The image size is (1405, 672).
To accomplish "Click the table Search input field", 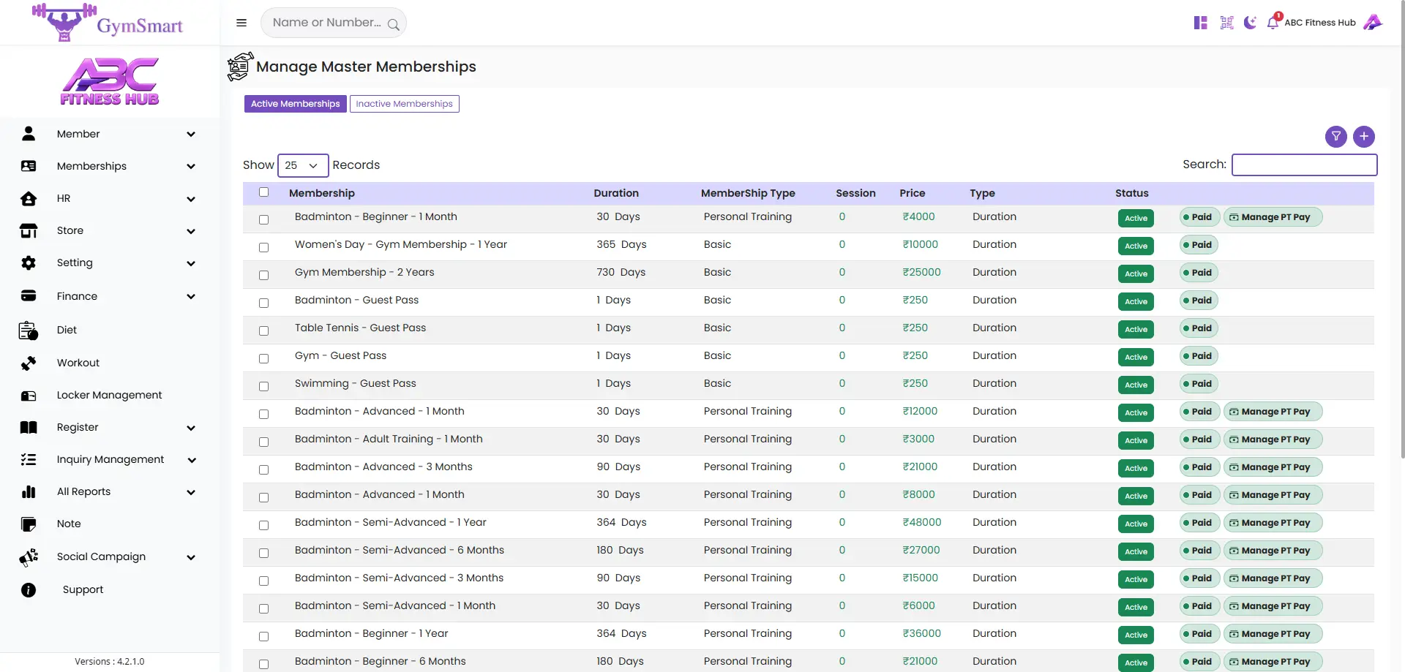I will [x=1304, y=165].
